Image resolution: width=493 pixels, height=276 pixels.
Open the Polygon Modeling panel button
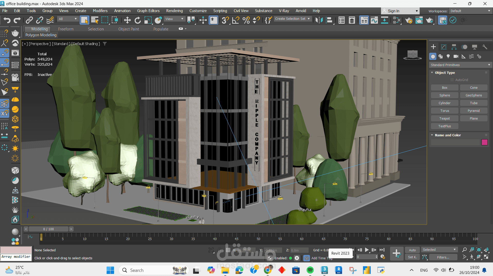41,35
